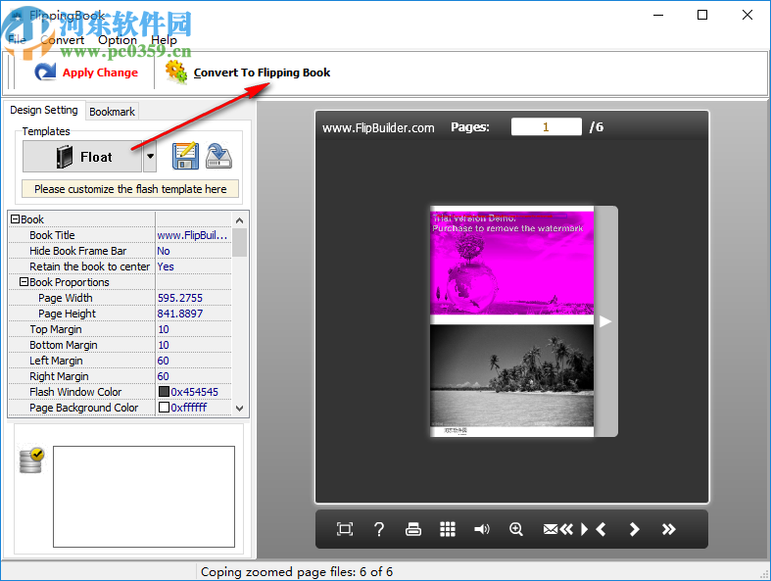Collapse the Book tree group

click(16, 219)
